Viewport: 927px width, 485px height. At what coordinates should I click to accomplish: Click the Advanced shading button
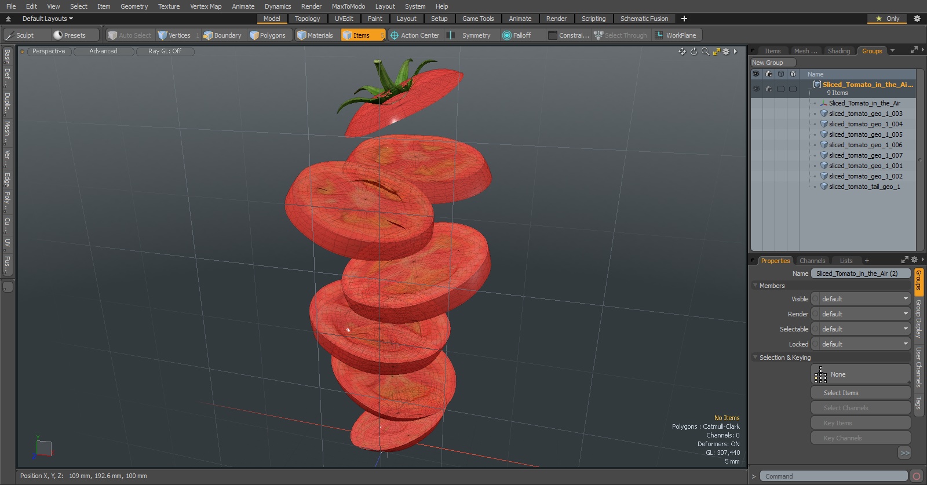(x=103, y=52)
